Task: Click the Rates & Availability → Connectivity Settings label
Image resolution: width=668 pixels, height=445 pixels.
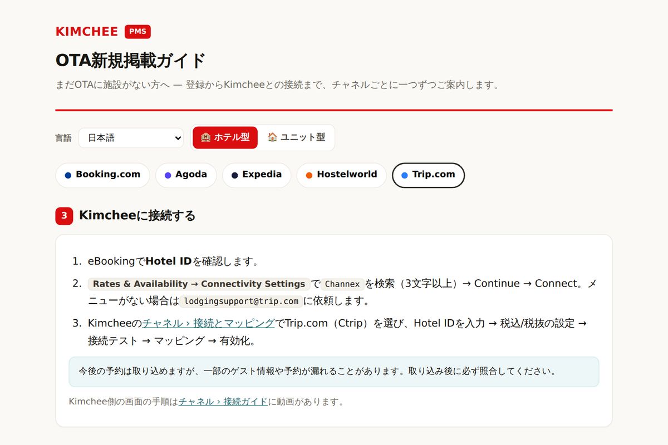Action: click(199, 284)
